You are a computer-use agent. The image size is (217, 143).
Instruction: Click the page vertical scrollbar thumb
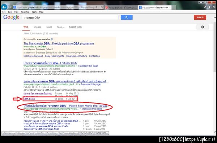tap(214, 47)
